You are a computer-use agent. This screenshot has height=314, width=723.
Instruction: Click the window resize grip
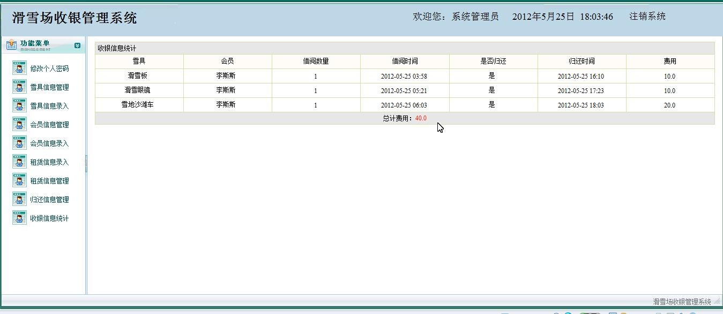717,302
